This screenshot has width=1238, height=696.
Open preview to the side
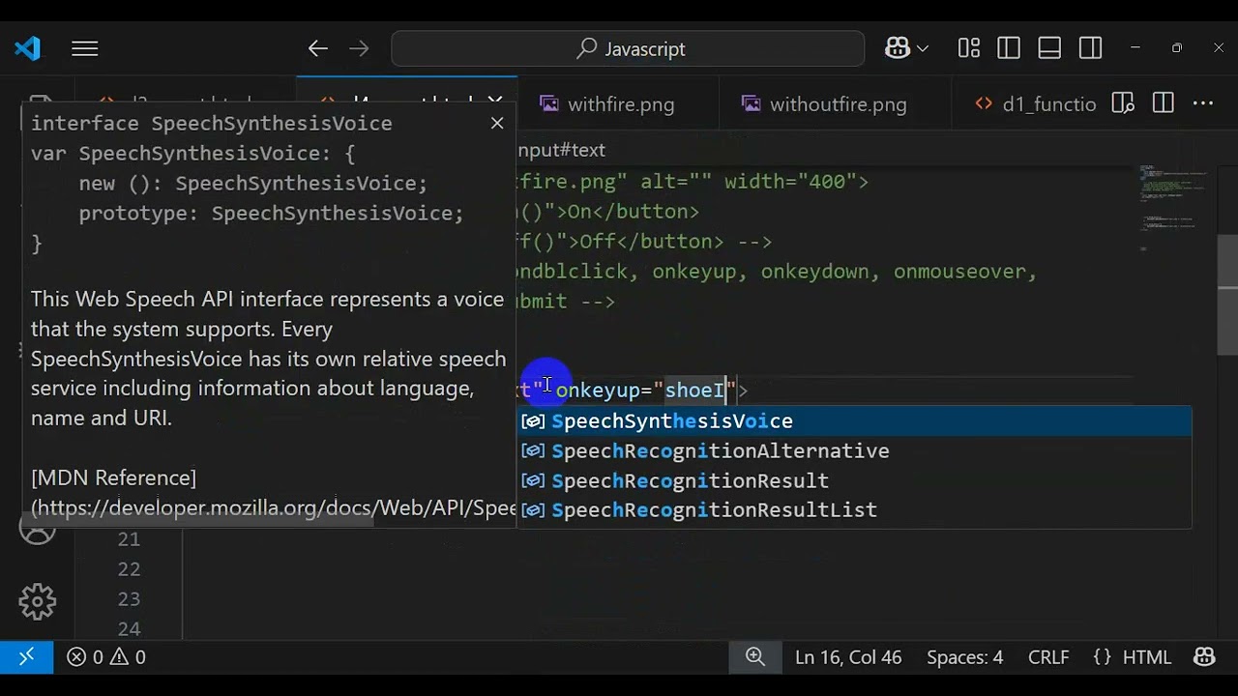1123,103
